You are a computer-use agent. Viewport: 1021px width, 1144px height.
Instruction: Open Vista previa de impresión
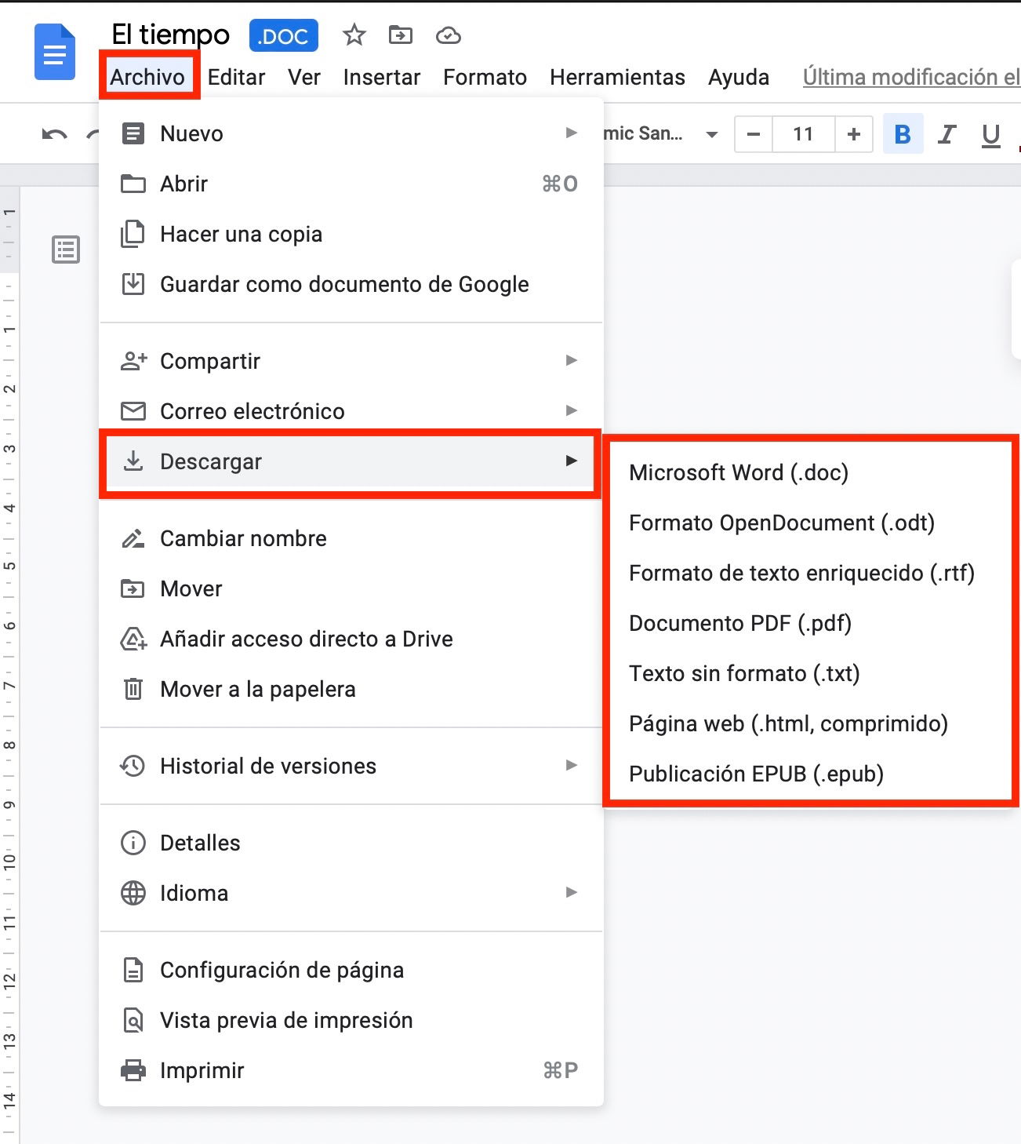pyautogui.click(x=351, y=1020)
